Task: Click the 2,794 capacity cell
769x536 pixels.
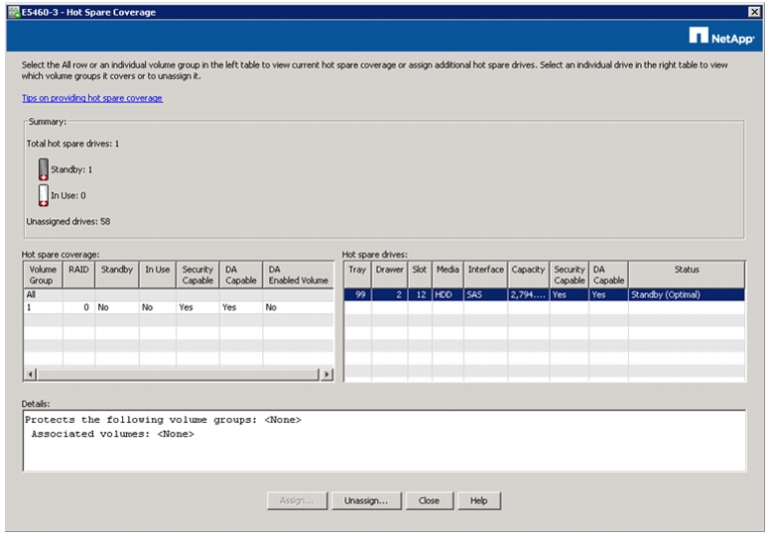Action: coord(528,294)
